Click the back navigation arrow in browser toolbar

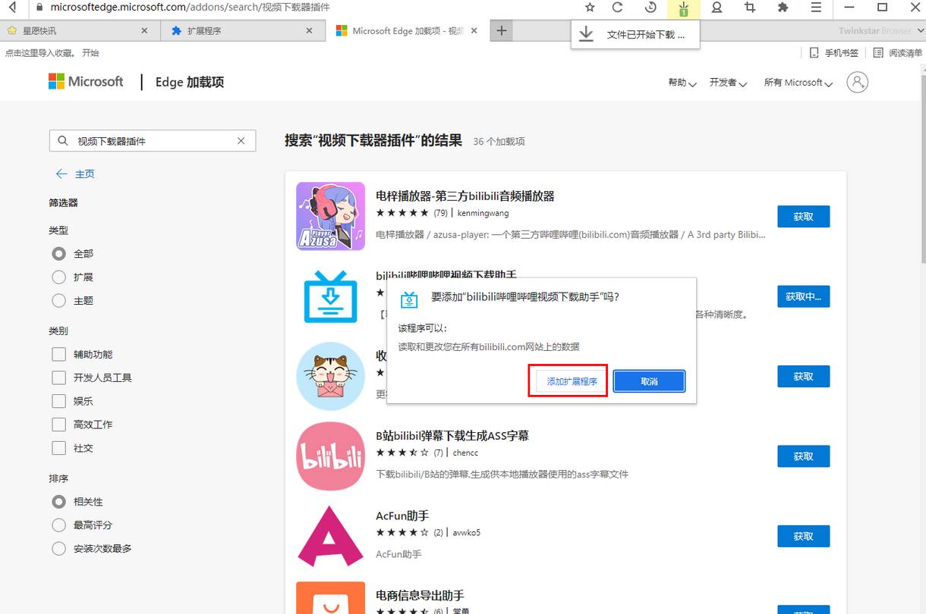click(12, 7)
